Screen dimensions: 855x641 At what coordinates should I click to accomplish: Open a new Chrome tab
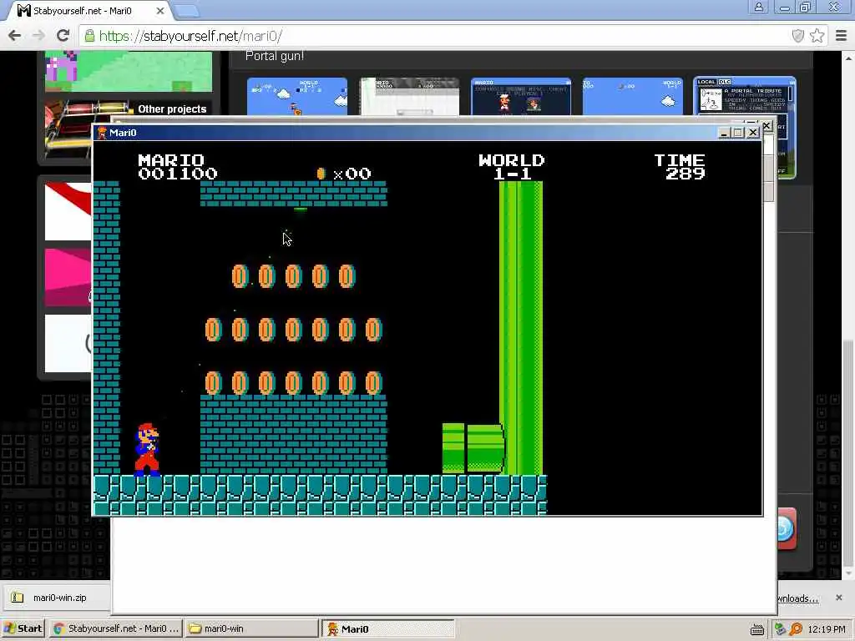[x=188, y=10]
